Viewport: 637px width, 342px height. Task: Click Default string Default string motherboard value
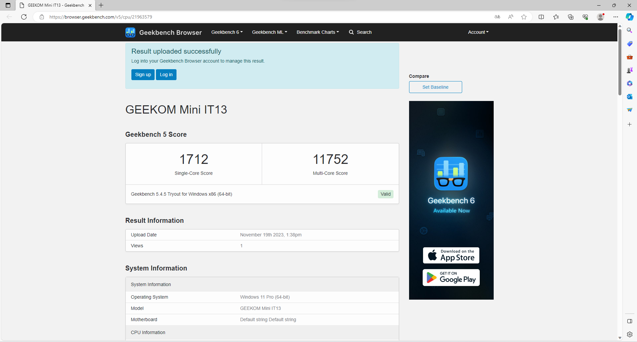(x=268, y=319)
